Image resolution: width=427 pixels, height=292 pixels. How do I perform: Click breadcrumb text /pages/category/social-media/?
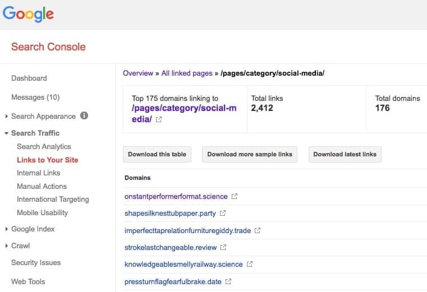click(x=272, y=73)
